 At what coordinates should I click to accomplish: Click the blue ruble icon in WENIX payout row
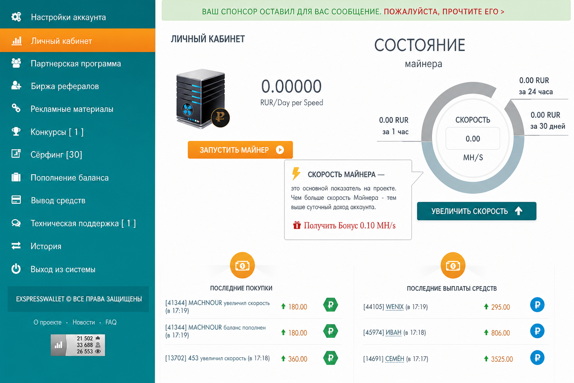pos(537,305)
